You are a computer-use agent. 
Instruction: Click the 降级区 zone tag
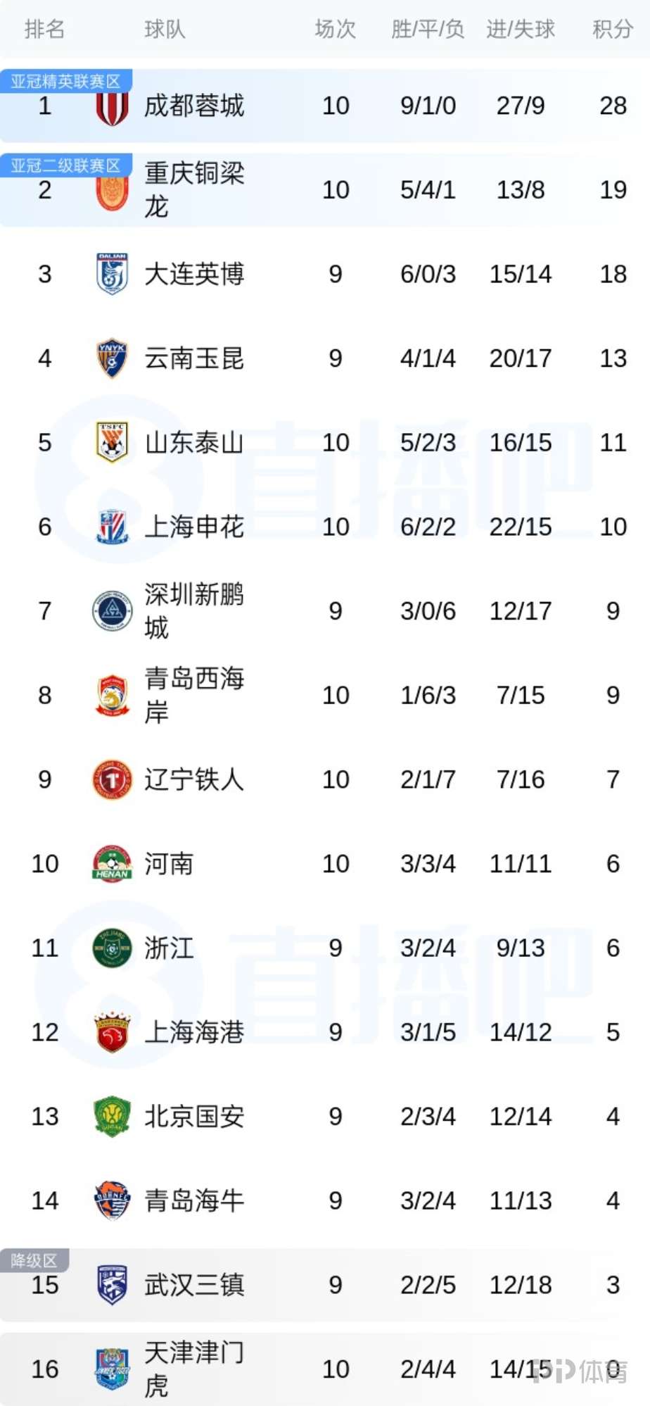[34, 1260]
